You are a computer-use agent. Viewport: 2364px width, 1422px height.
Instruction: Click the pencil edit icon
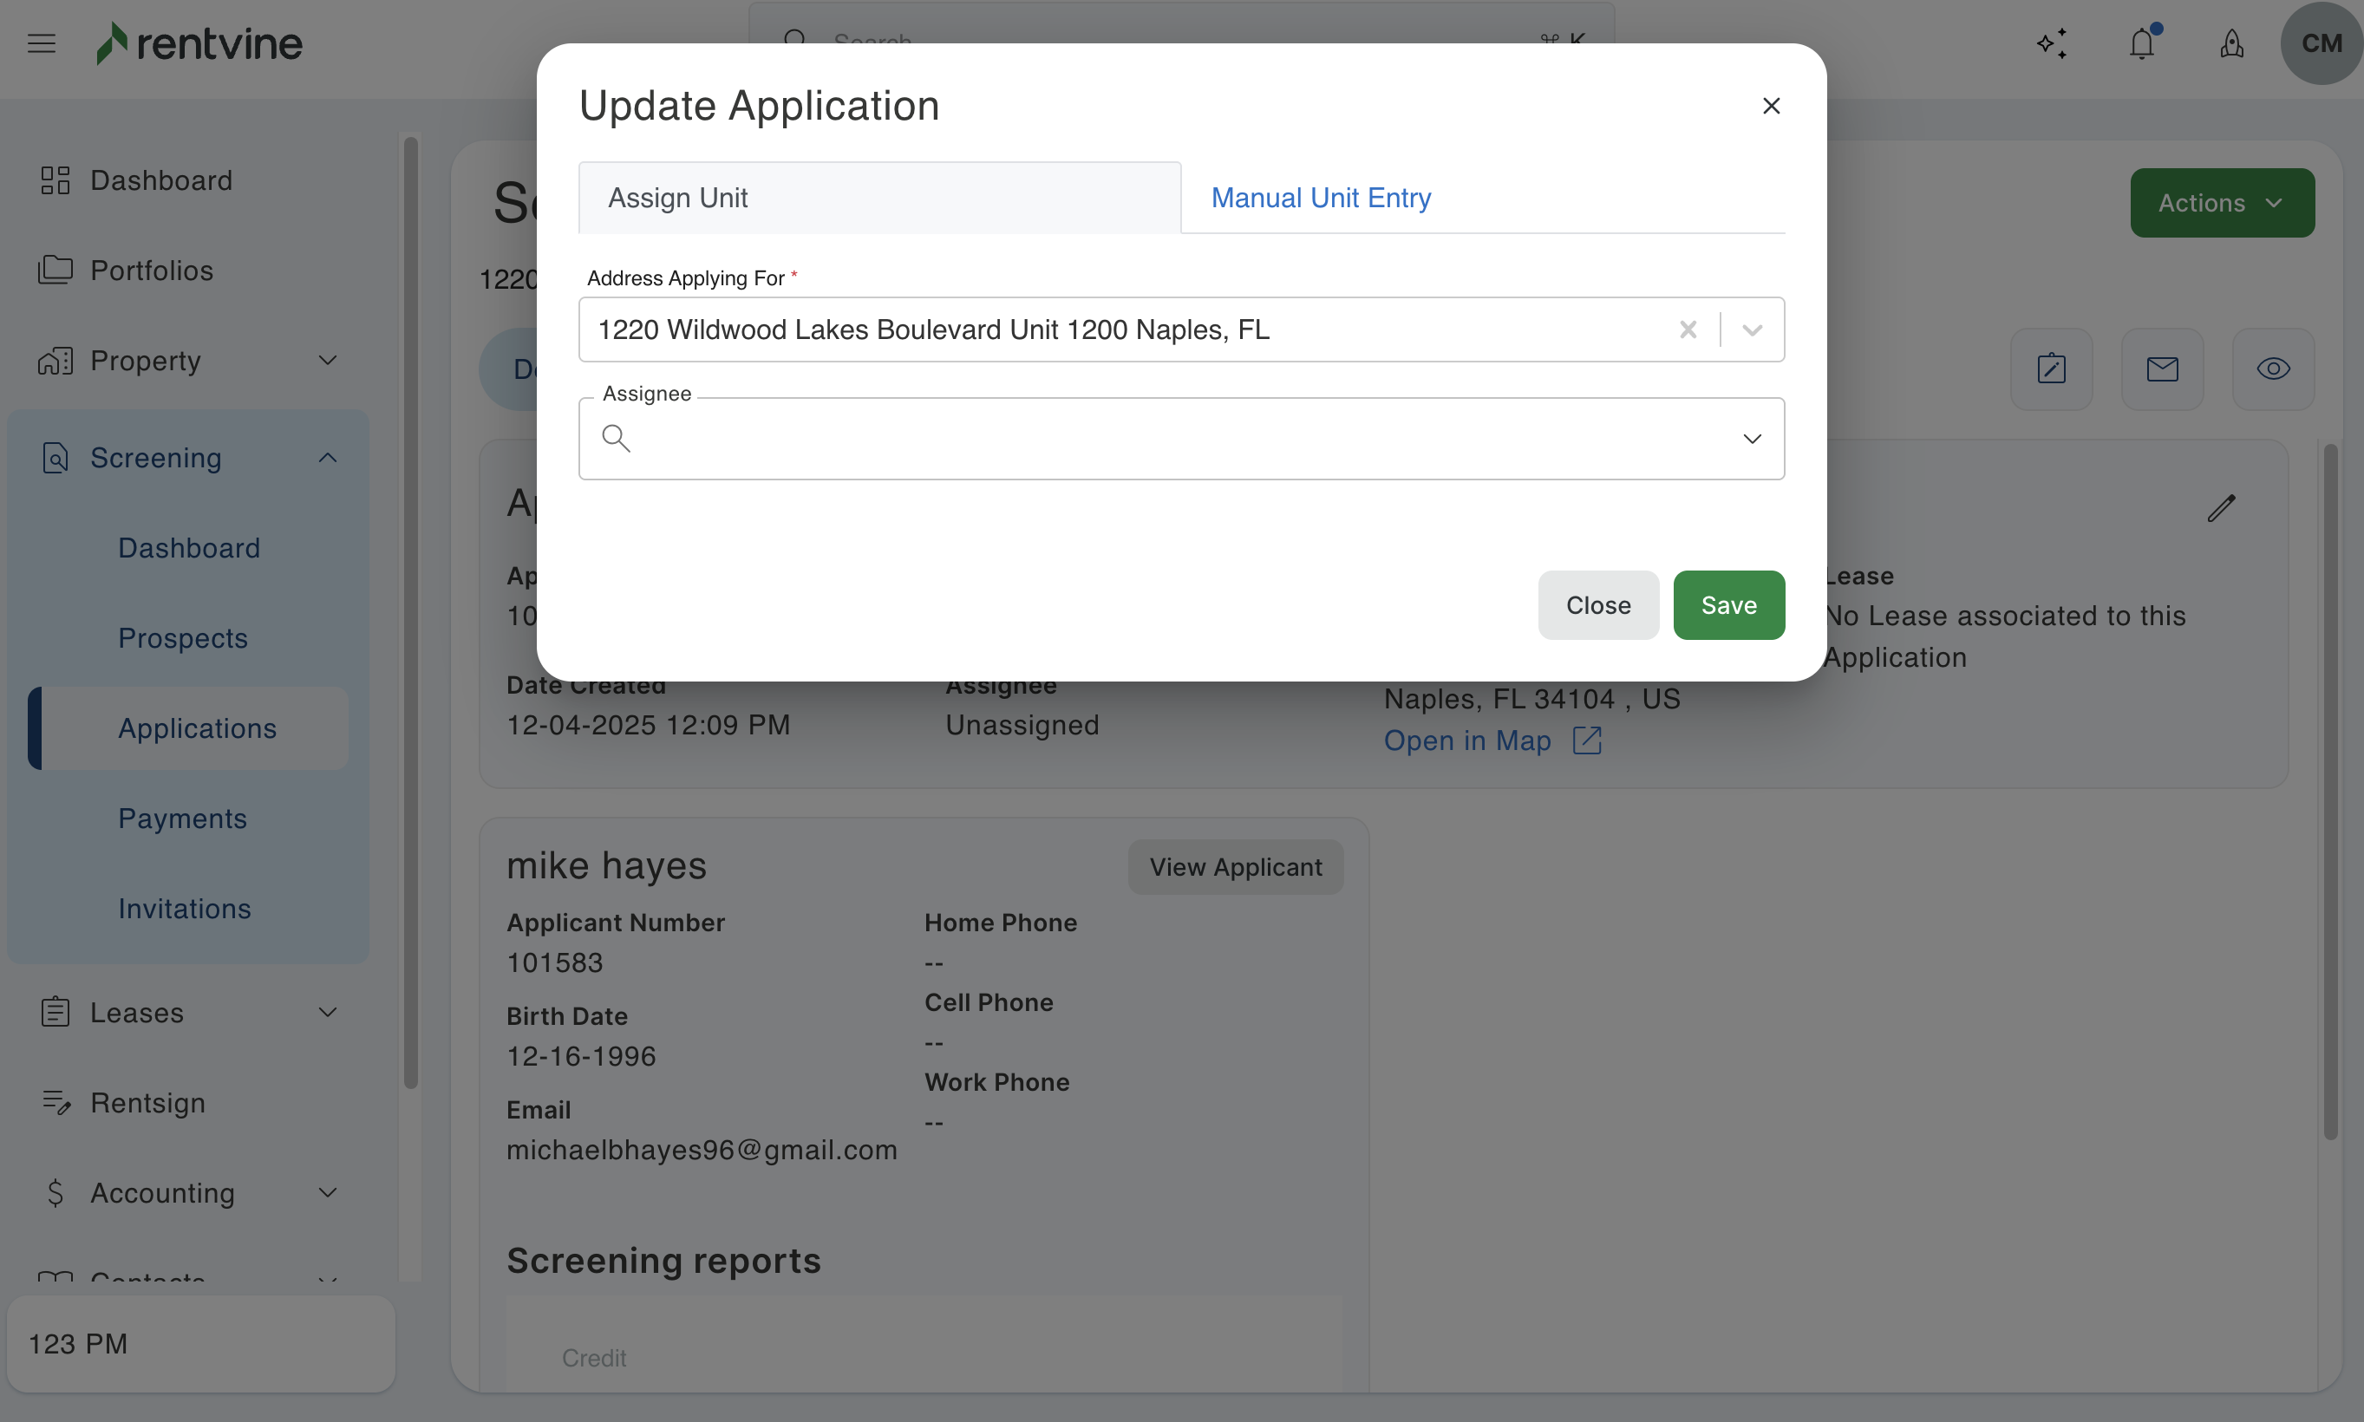(2221, 508)
